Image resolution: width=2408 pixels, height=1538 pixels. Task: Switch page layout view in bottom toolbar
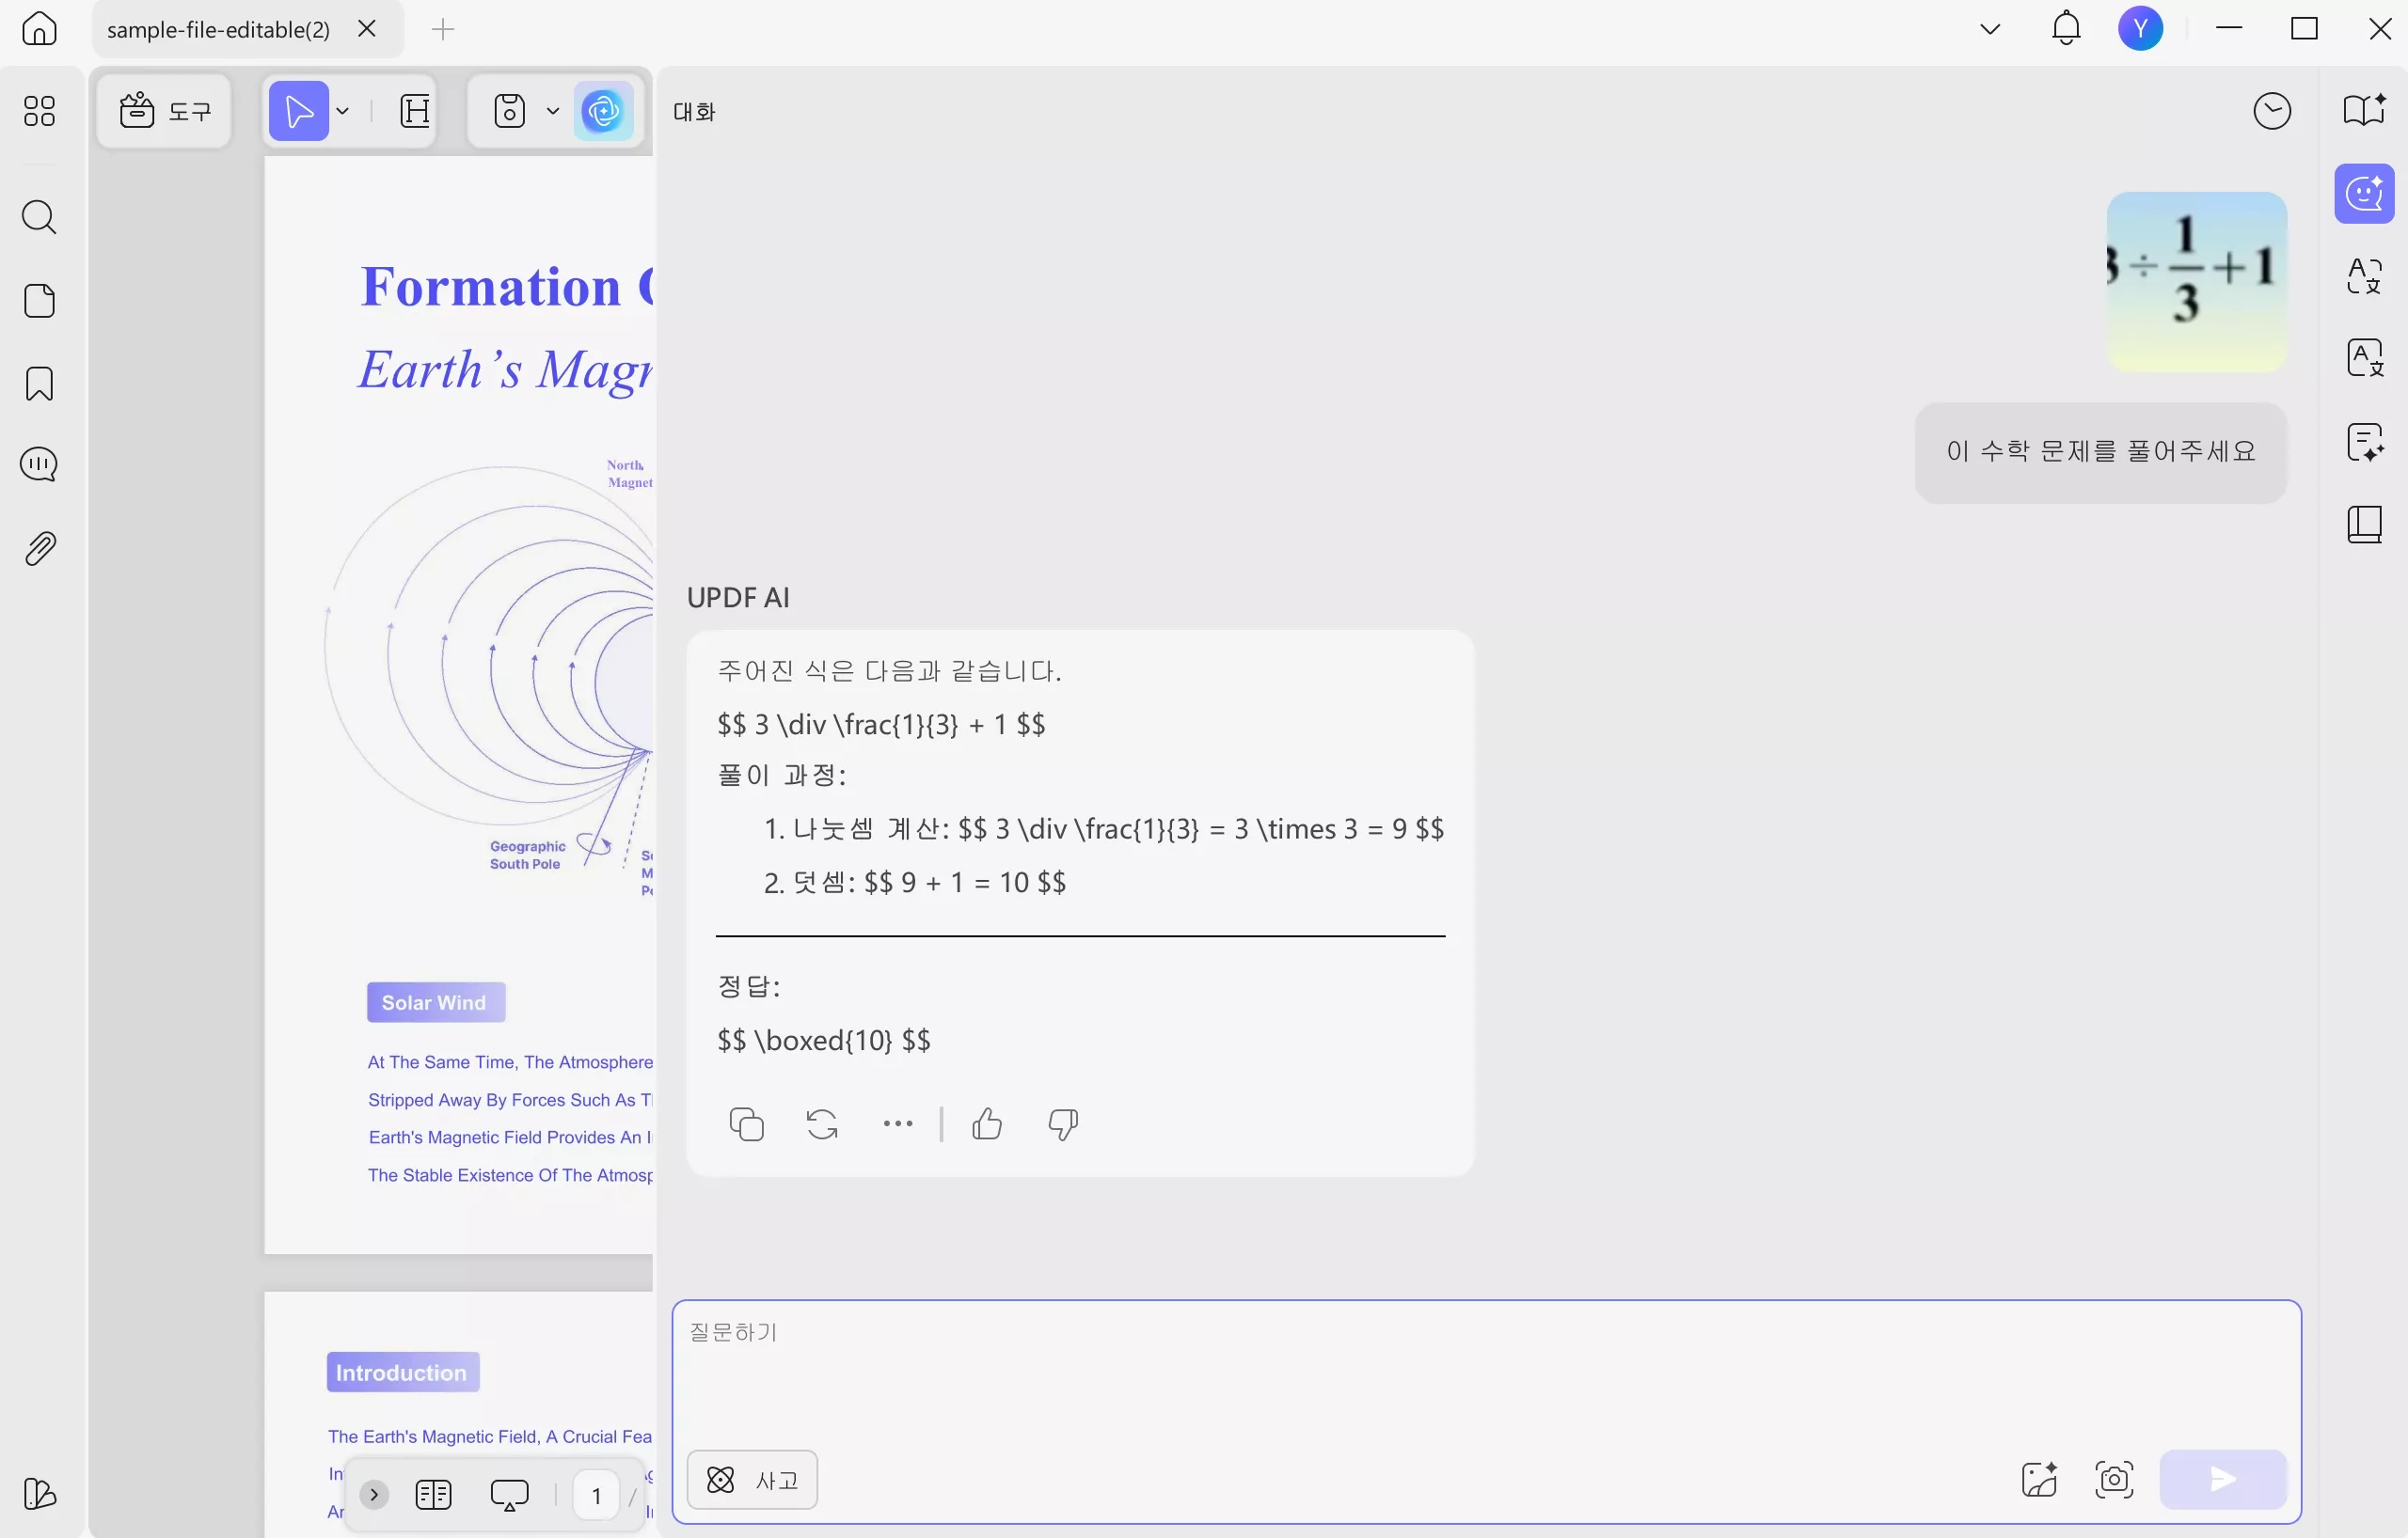[433, 1495]
